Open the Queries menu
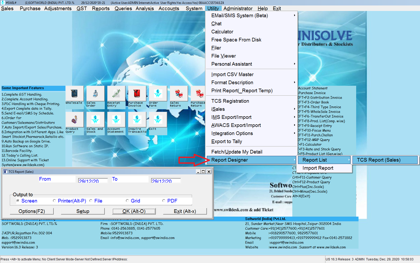The image size is (420, 263). tap(123, 8)
